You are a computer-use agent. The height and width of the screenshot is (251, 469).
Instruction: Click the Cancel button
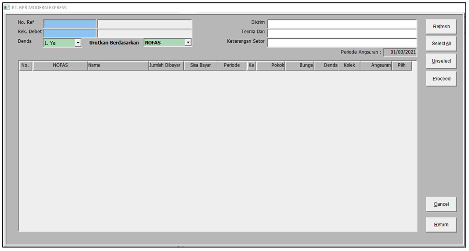(441, 204)
